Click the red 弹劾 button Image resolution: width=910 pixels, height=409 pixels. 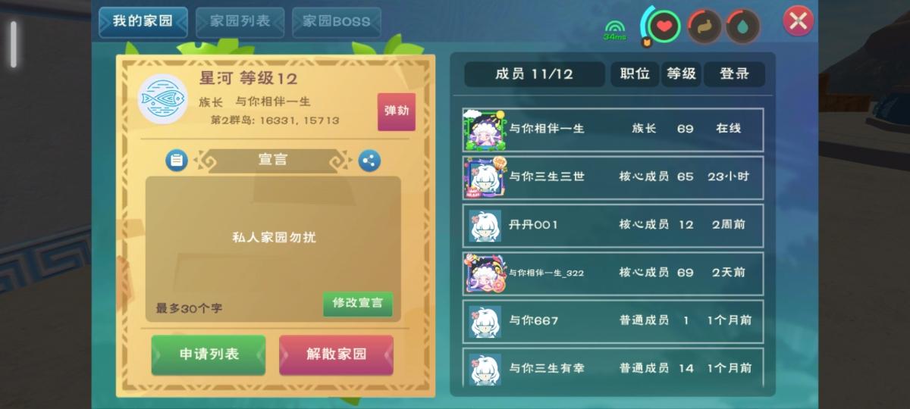coord(397,111)
